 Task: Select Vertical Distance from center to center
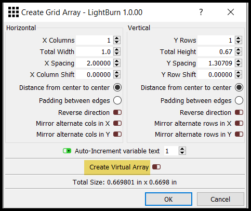pyautogui.click(x=239, y=87)
